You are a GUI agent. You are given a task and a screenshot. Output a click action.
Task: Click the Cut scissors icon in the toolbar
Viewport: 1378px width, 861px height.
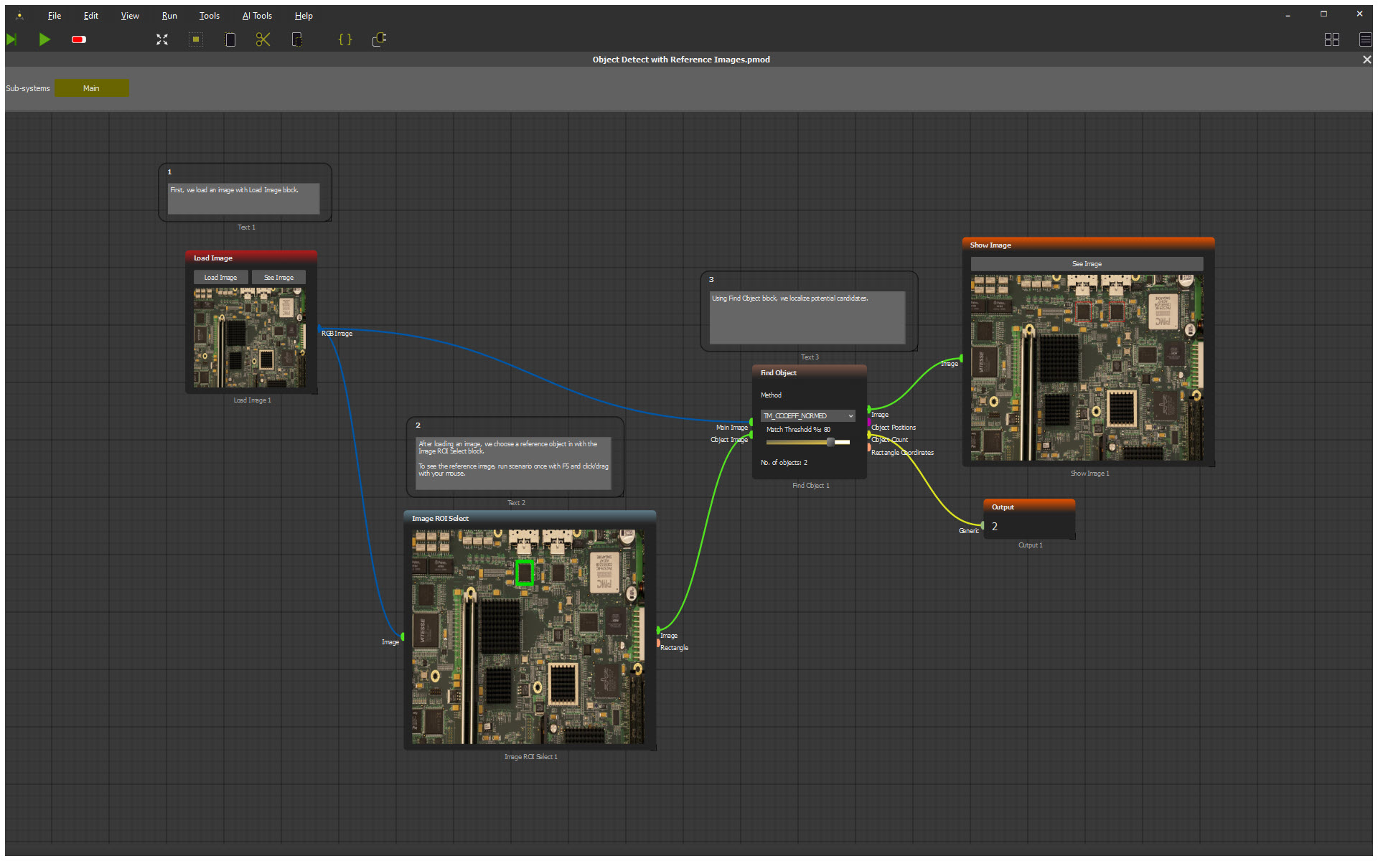point(263,39)
